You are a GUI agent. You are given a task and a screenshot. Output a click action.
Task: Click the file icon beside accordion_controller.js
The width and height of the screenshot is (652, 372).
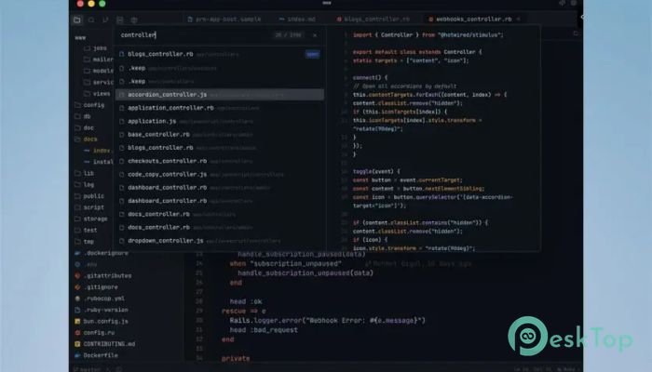click(x=121, y=95)
